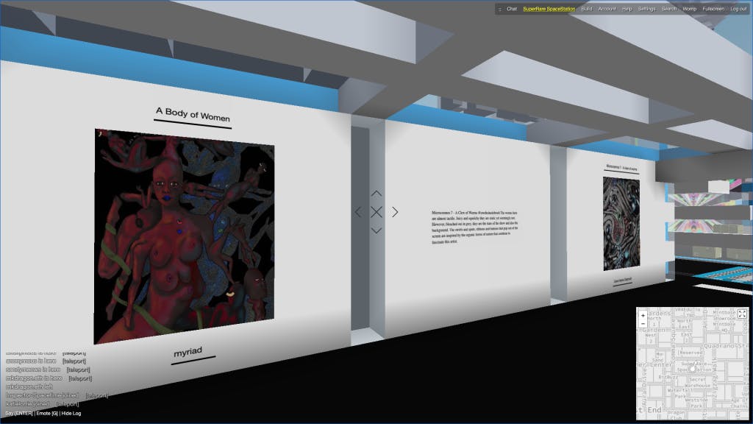Click the (Reserved) parcel on minimap
Screen dimensions: 753x424
(690, 353)
